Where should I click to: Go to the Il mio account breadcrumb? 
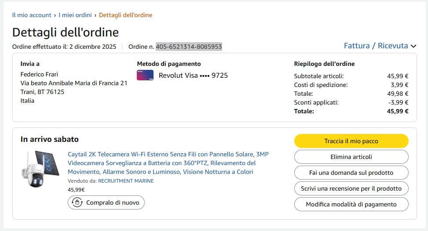click(x=32, y=15)
